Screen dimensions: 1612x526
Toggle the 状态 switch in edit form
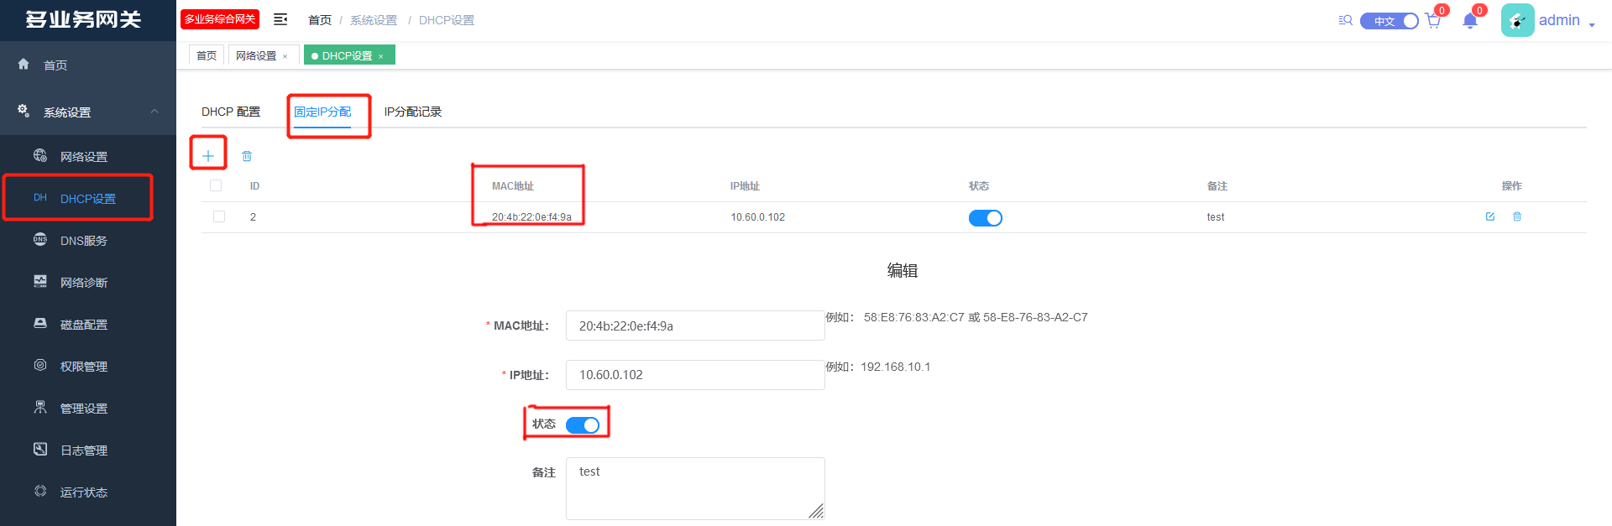click(x=583, y=425)
